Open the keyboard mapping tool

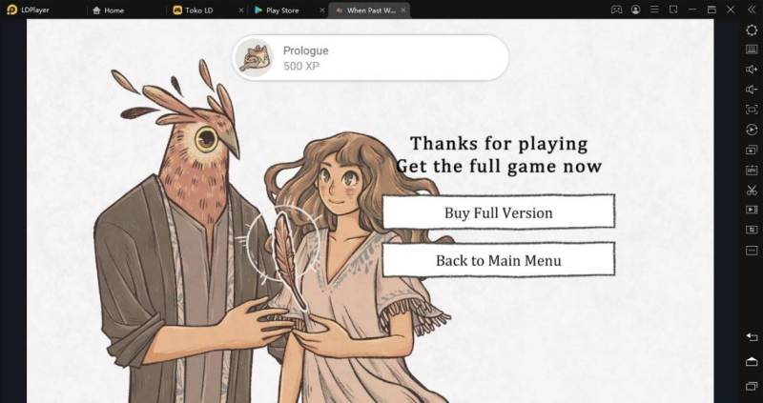click(752, 50)
